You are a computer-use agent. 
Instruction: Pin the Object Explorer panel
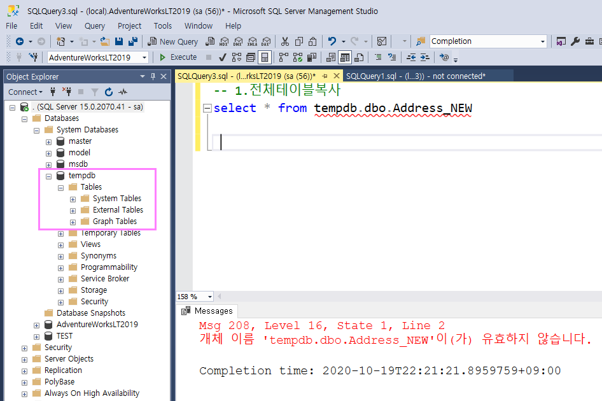click(x=153, y=76)
